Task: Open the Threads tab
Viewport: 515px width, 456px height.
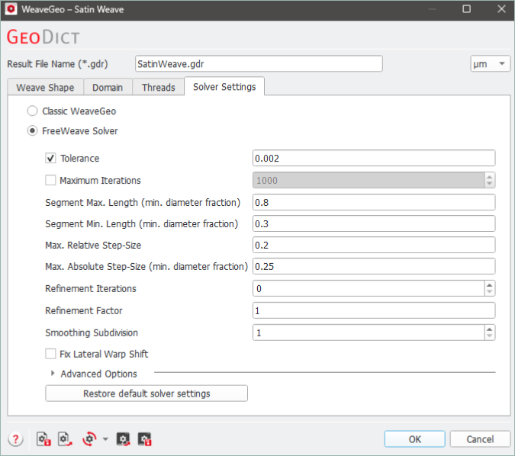Action: click(x=158, y=88)
